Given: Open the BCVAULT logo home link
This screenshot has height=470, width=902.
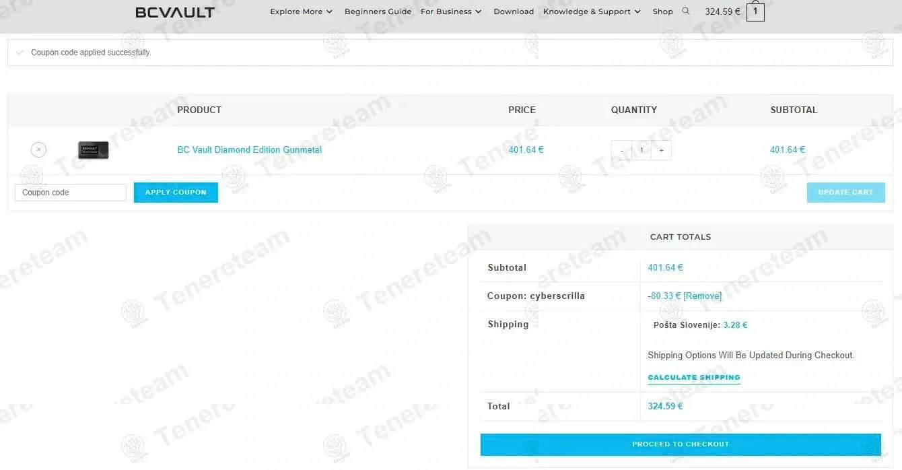Looking at the screenshot, I should [175, 12].
